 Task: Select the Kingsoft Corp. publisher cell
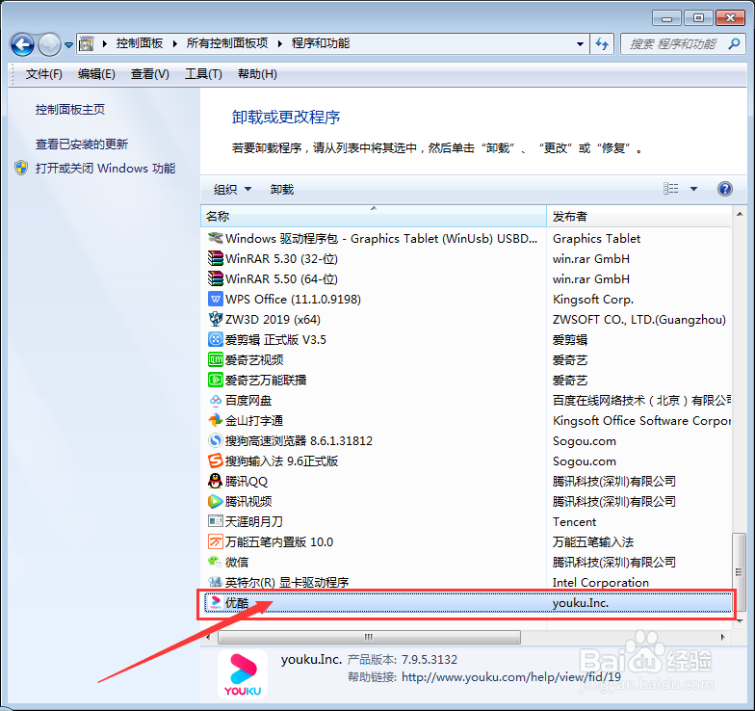point(593,299)
